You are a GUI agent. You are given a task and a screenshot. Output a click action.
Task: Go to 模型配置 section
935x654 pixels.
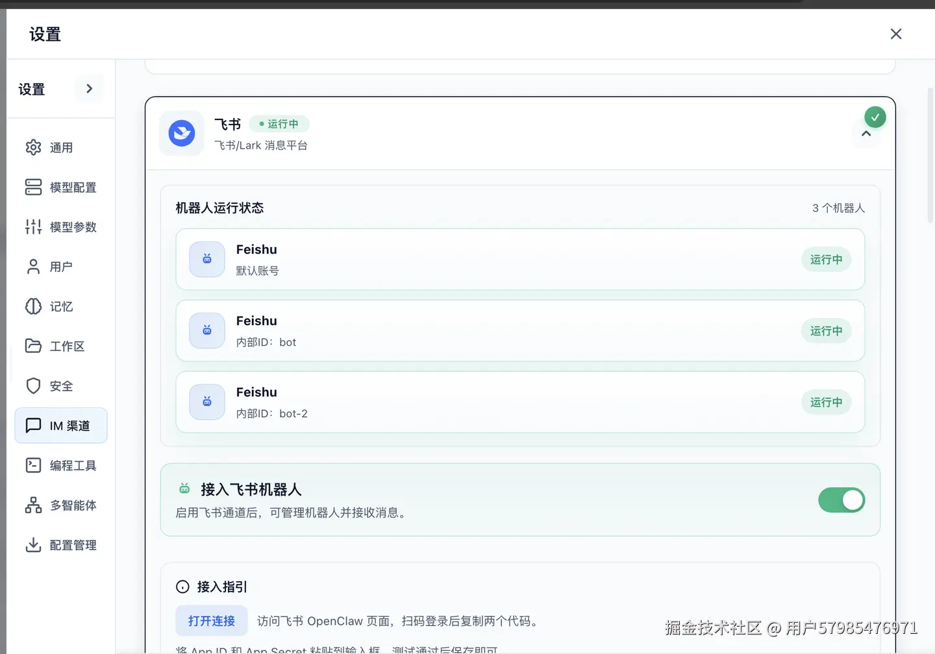tap(61, 187)
